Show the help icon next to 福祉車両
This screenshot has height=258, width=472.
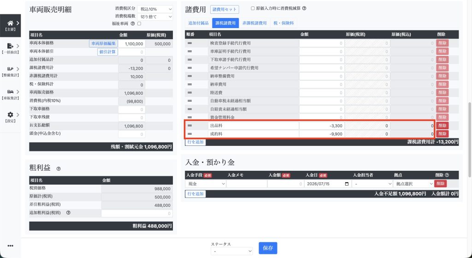(x=133, y=24)
